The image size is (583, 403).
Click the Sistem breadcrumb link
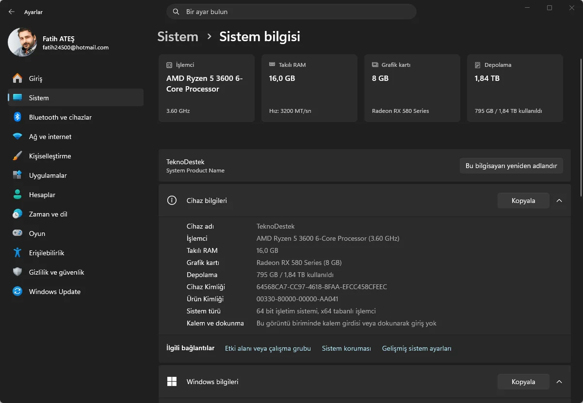pyautogui.click(x=178, y=37)
